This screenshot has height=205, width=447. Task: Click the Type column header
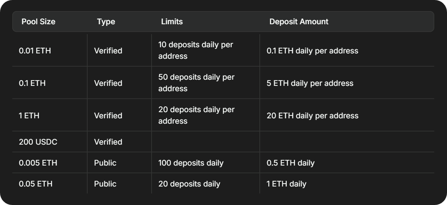106,22
